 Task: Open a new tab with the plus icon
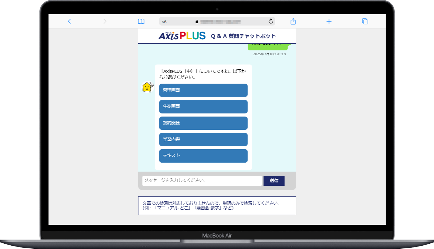coord(329,21)
